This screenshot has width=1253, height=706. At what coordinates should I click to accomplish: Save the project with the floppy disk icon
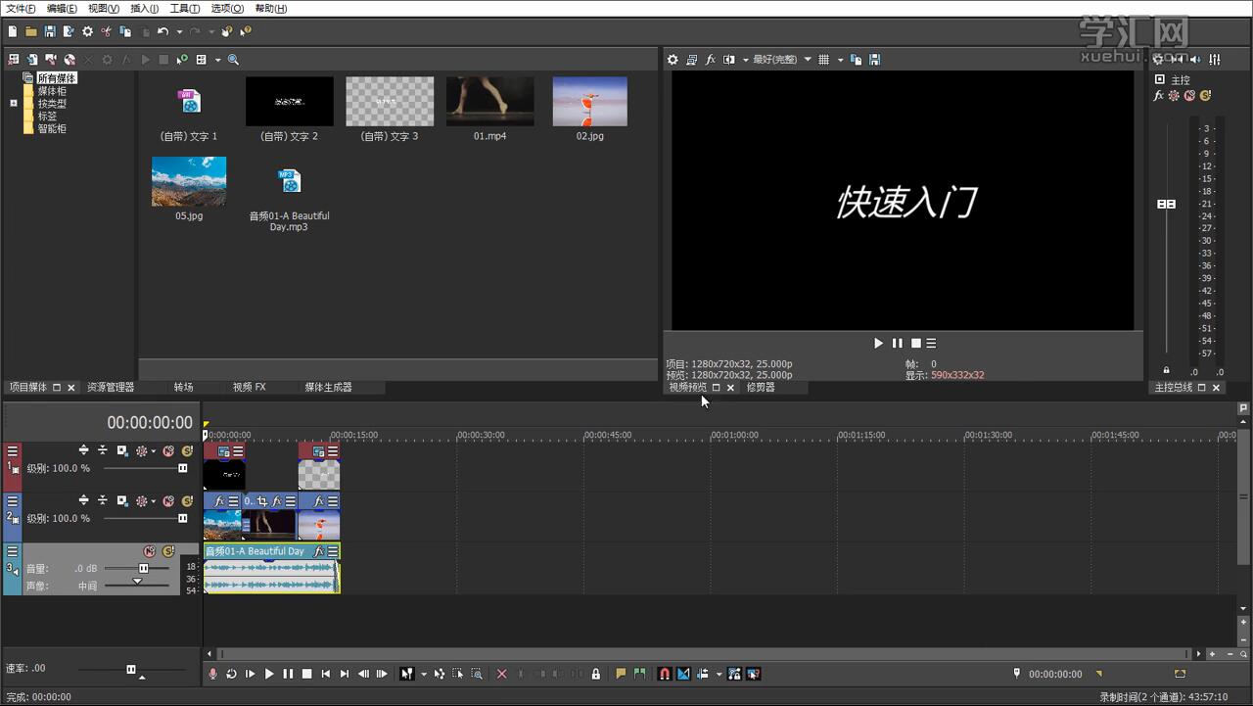tap(50, 31)
